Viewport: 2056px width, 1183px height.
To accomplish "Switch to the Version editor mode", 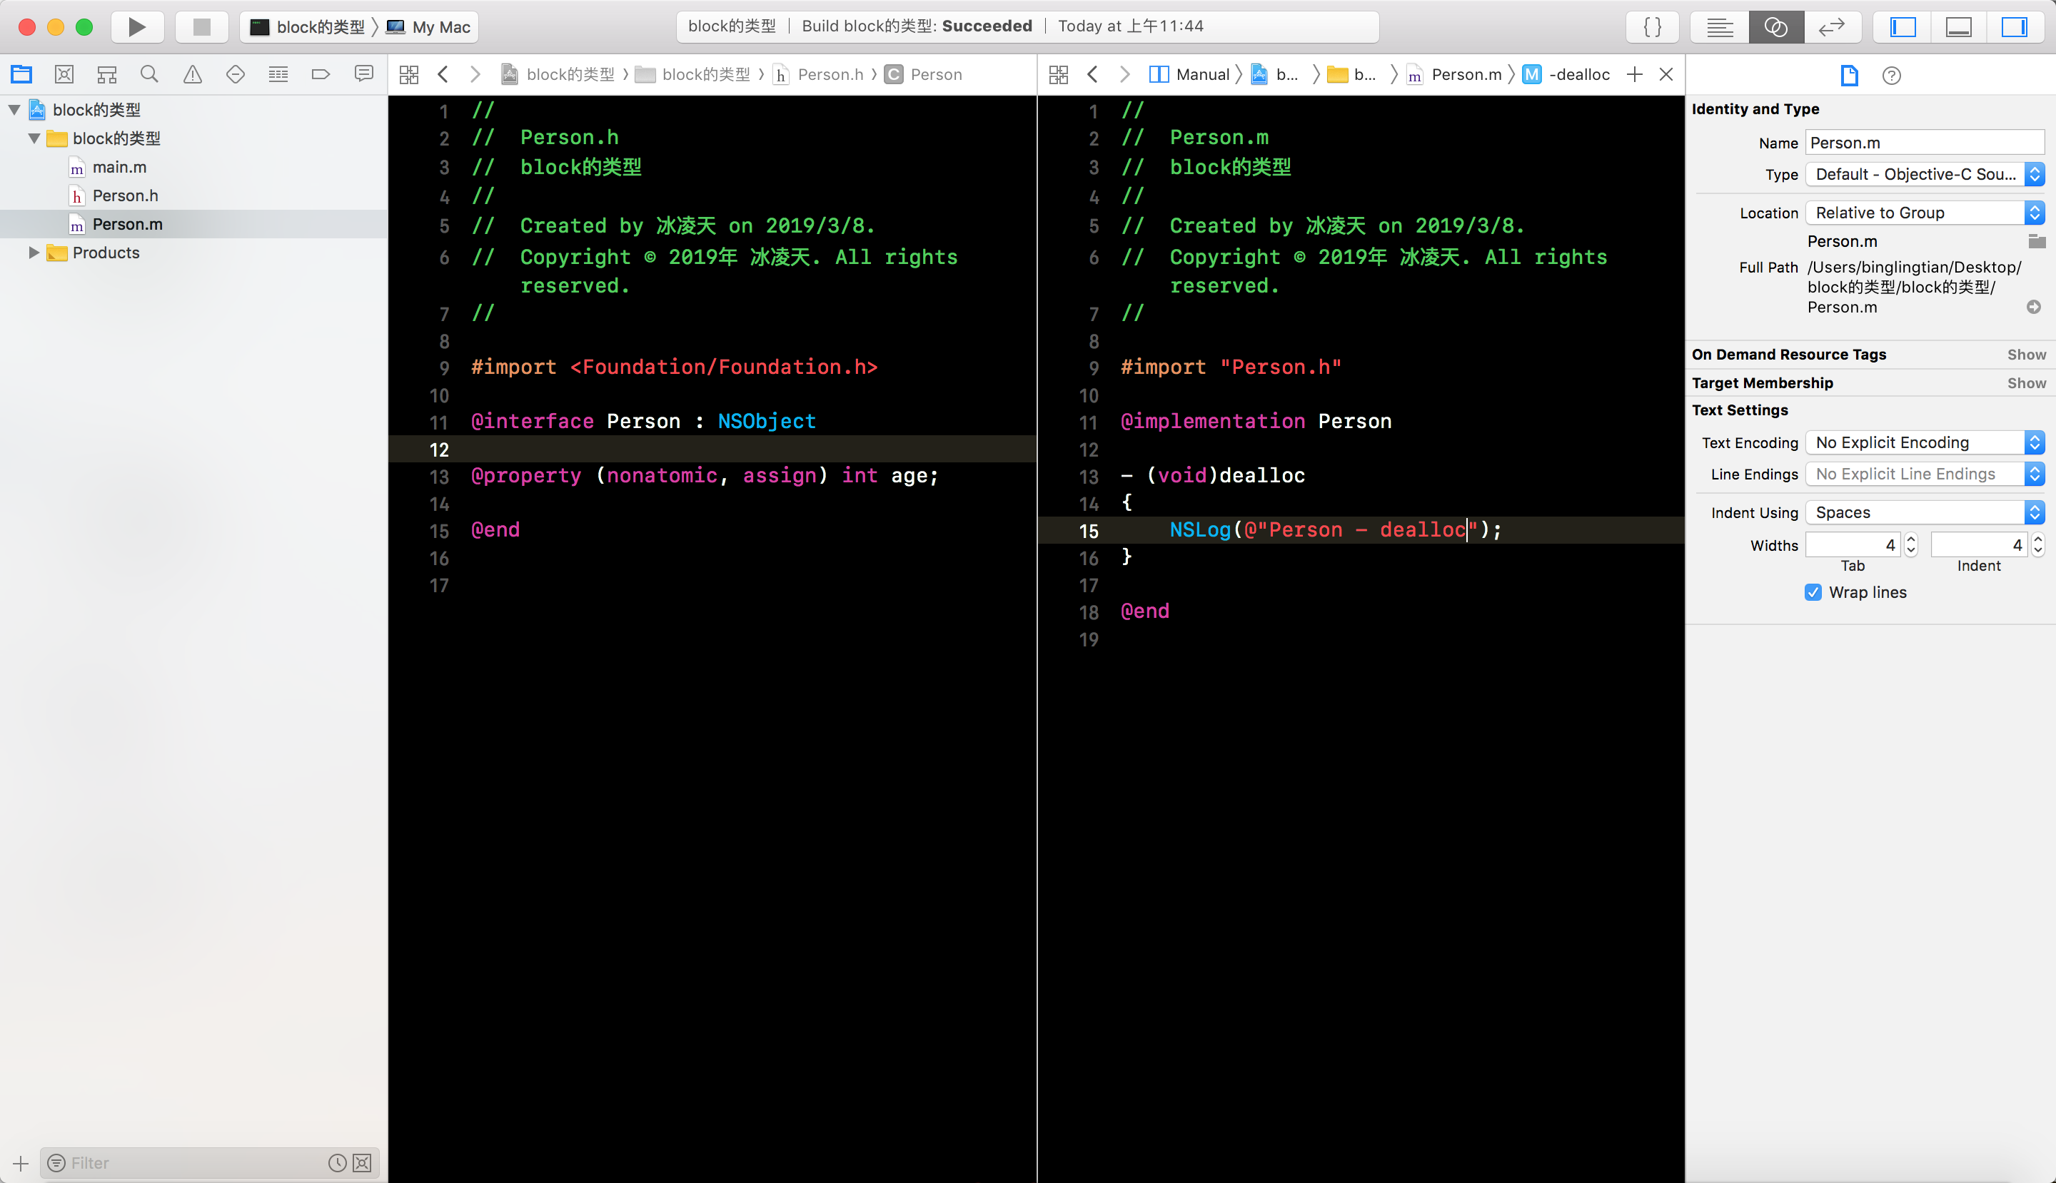I will point(1831,27).
